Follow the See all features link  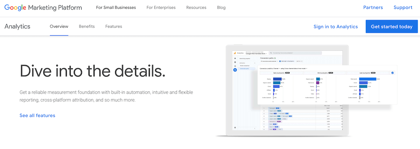[37, 115]
